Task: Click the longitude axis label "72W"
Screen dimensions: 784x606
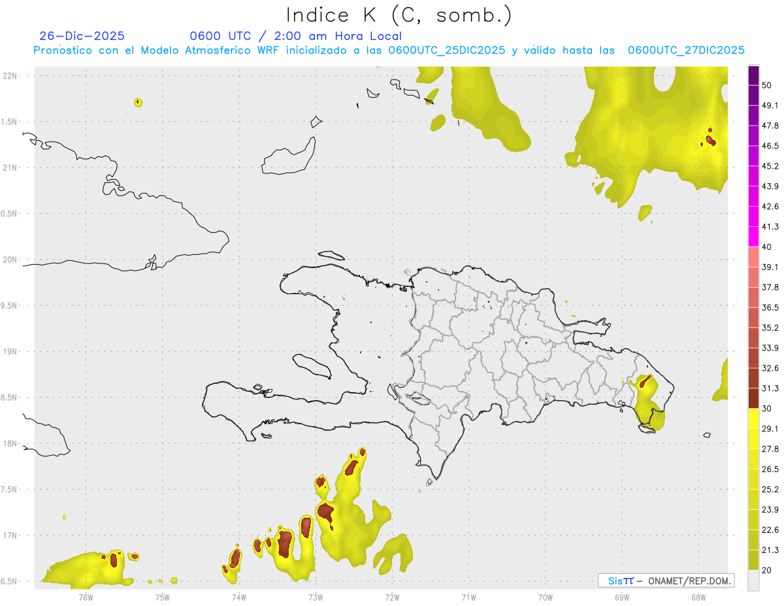Action: [x=392, y=597]
